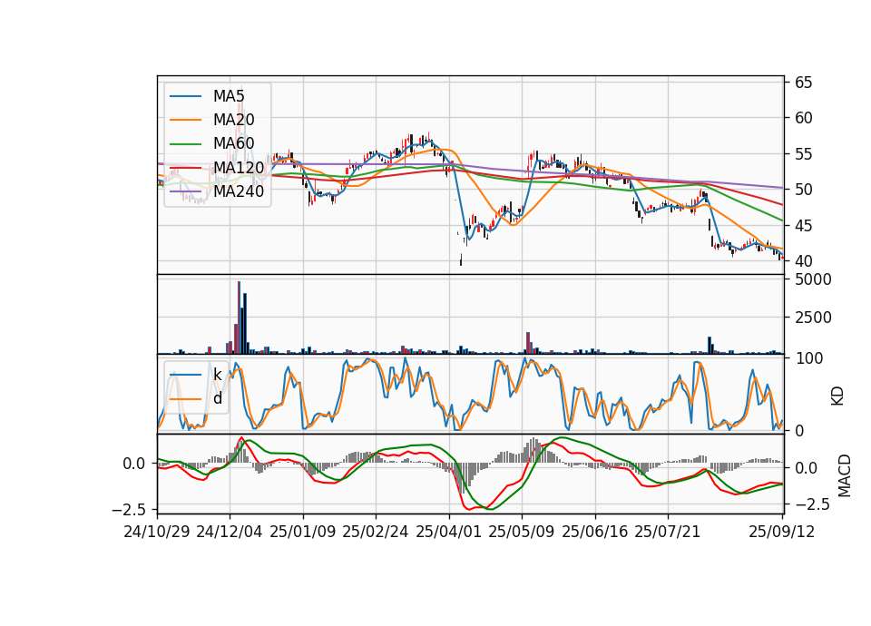Click the 60 price axis label
Image resolution: width=871 pixels, height=626 pixels.
pyautogui.click(x=803, y=118)
